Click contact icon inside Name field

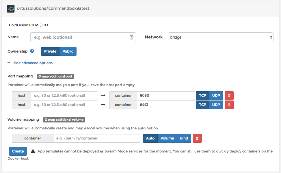pos(131,37)
